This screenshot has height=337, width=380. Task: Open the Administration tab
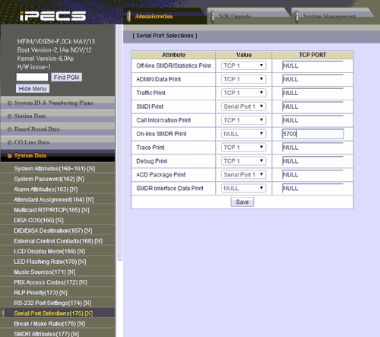[154, 16]
